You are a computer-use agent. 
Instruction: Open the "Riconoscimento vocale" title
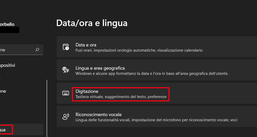[x=98, y=115]
